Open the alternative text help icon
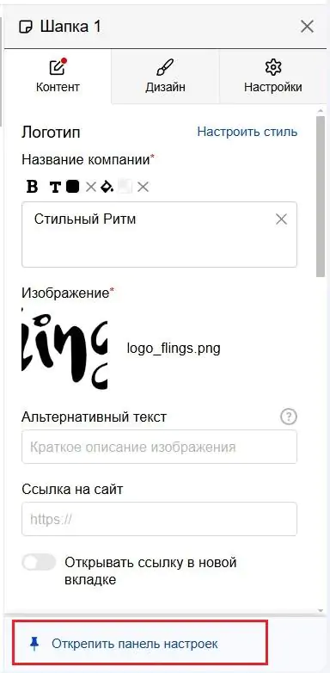Viewport: 330px width, 673px height. [x=289, y=417]
